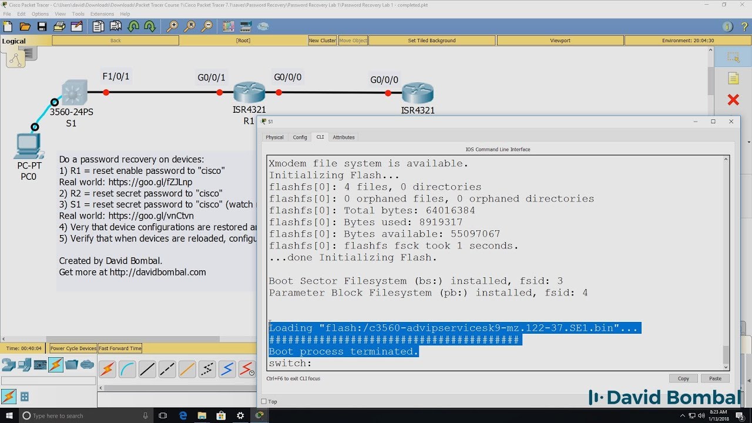
Task: Pick the phone zigzag dotted cable
Action: [207, 369]
